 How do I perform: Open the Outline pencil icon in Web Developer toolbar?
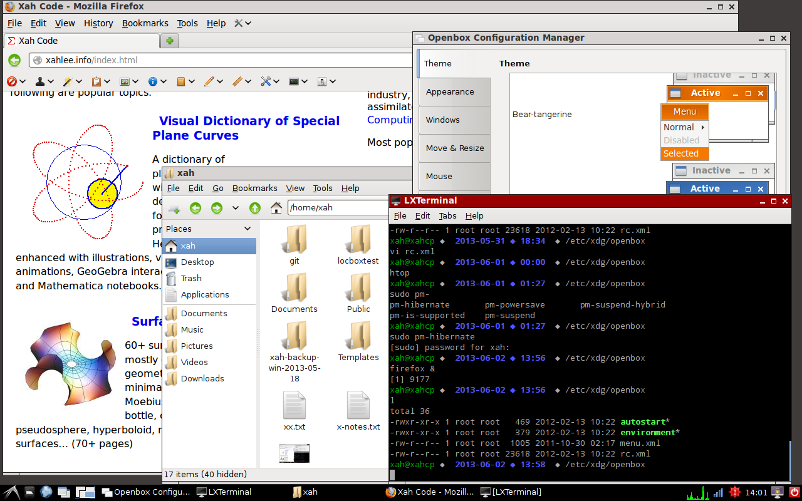point(209,81)
